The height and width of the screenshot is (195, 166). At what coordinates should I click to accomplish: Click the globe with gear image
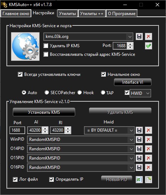(25, 47)
